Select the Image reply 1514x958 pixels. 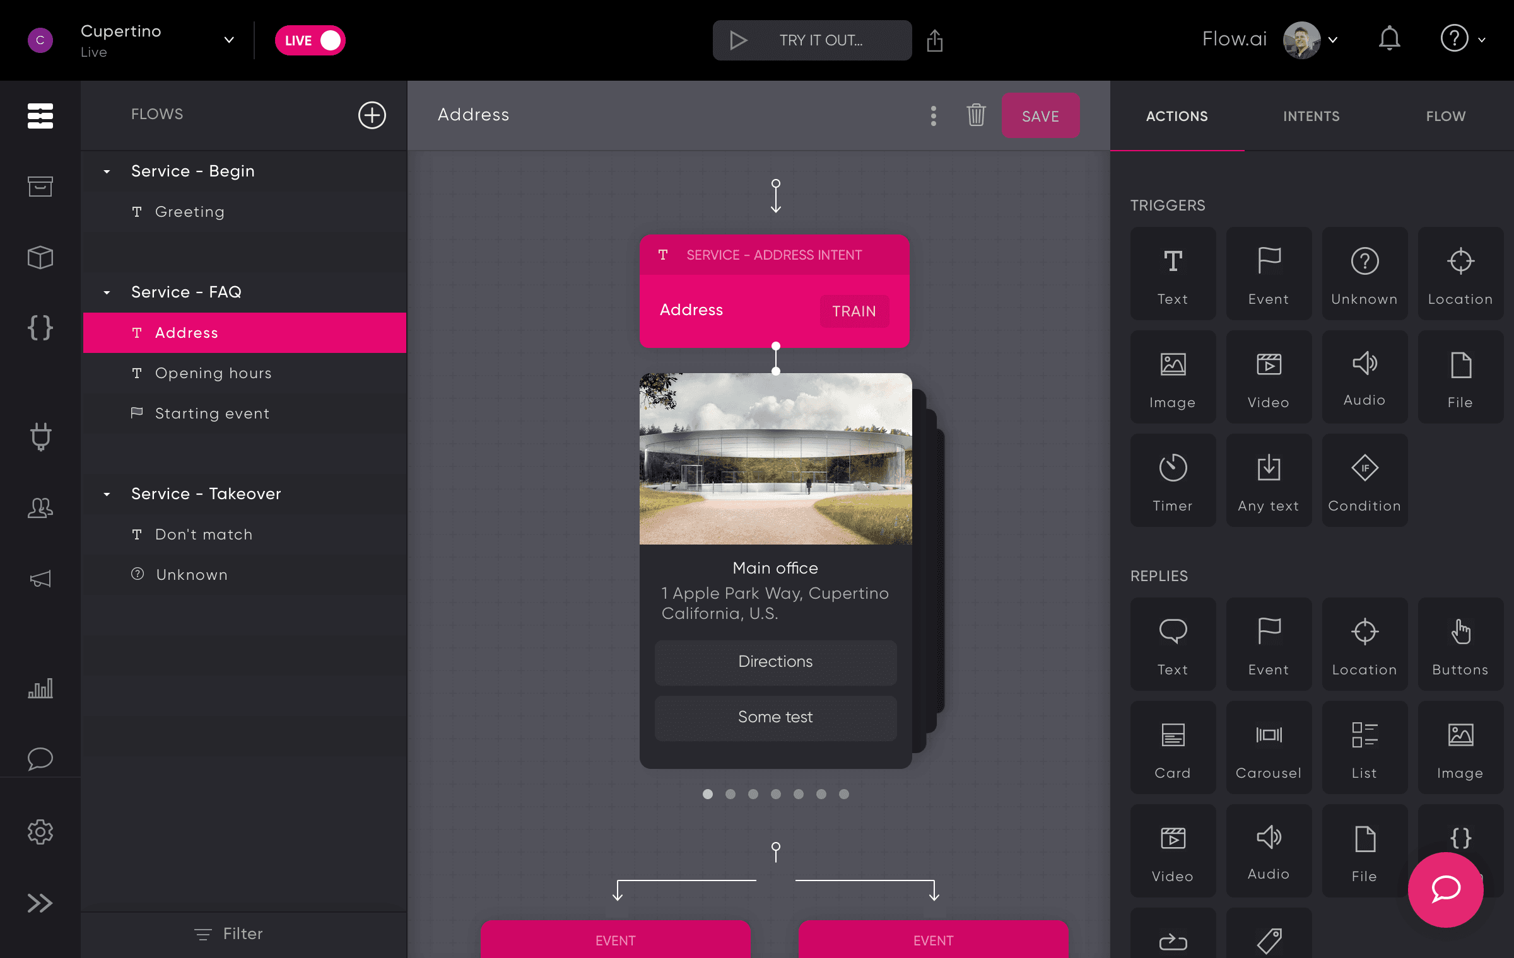point(1461,747)
